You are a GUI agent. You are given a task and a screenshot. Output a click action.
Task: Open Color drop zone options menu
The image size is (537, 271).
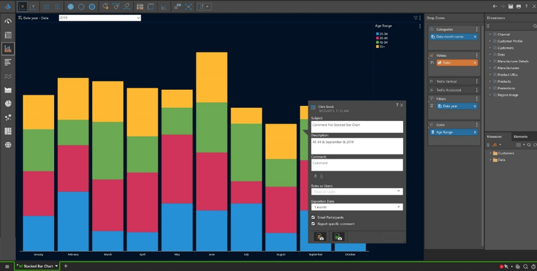(x=477, y=125)
